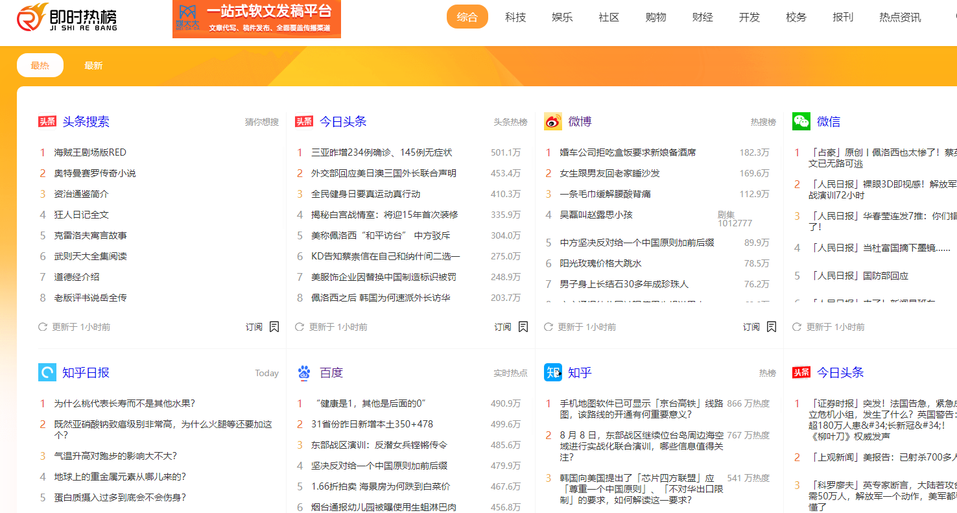Open the 知乎日报 card title link
Viewport: 957px width, 513px height.
coord(86,372)
